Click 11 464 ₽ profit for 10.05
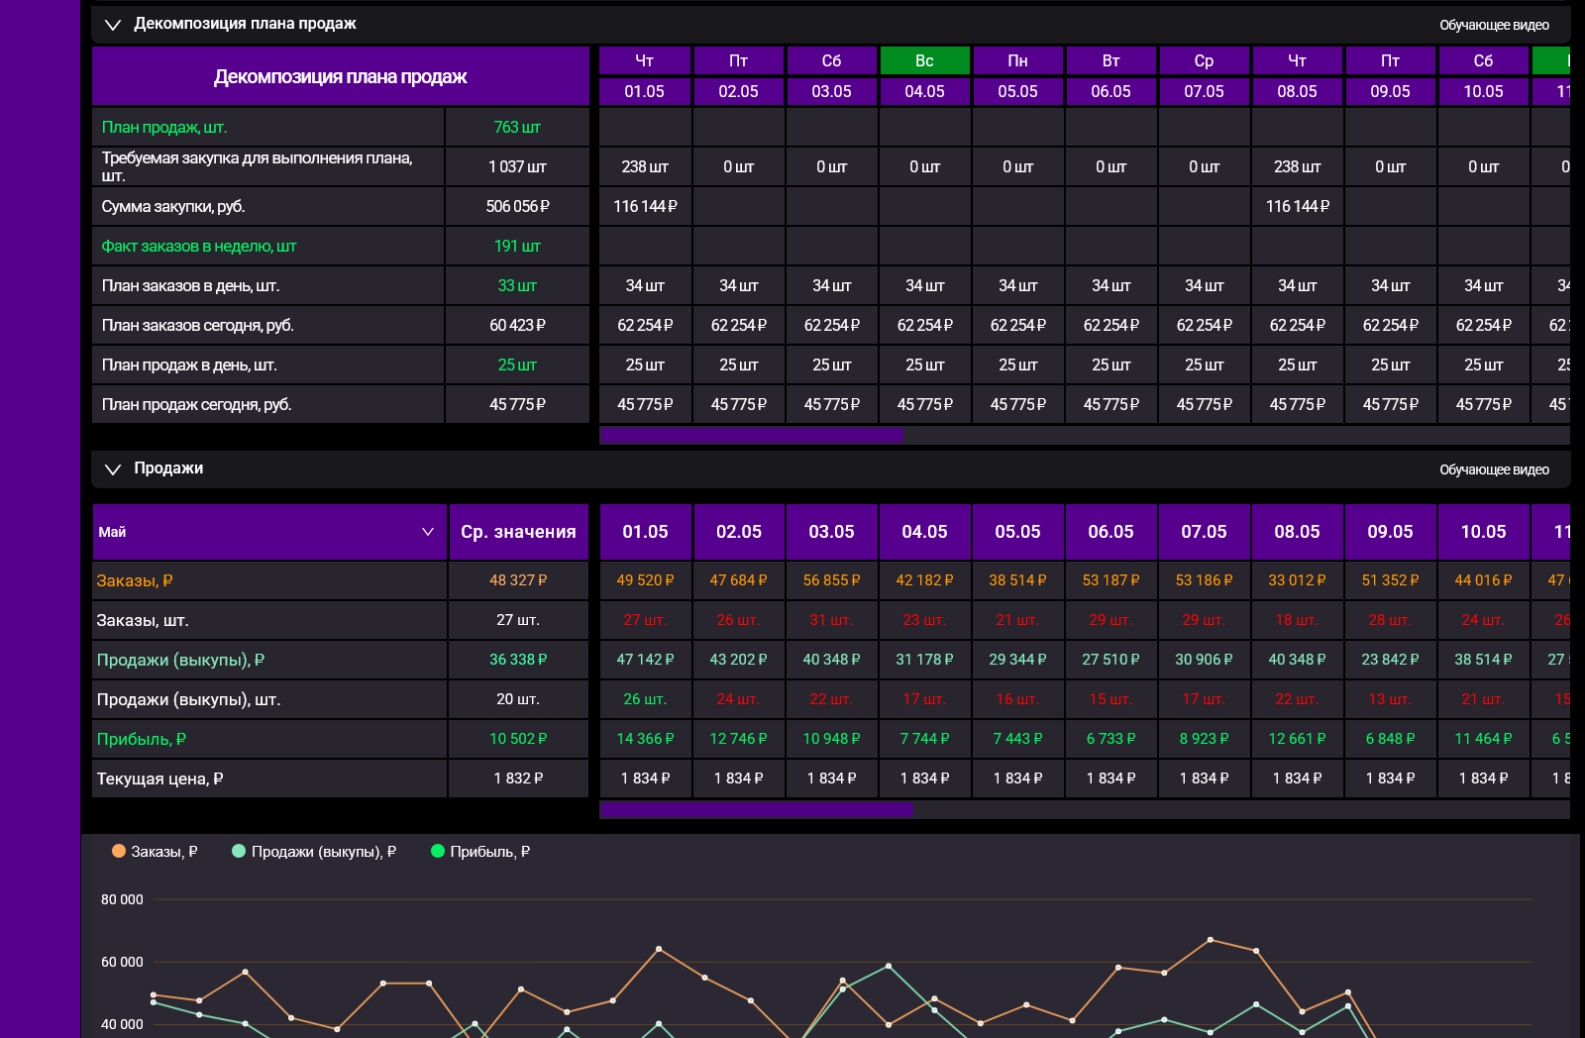This screenshot has width=1585, height=1038. pos(1483,739)
